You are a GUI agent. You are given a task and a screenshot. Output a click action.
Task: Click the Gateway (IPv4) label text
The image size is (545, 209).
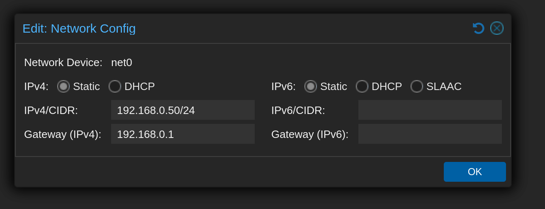click(63, 134)
